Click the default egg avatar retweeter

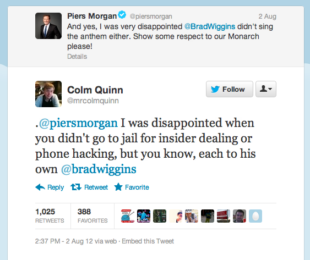tap(255, 216)
